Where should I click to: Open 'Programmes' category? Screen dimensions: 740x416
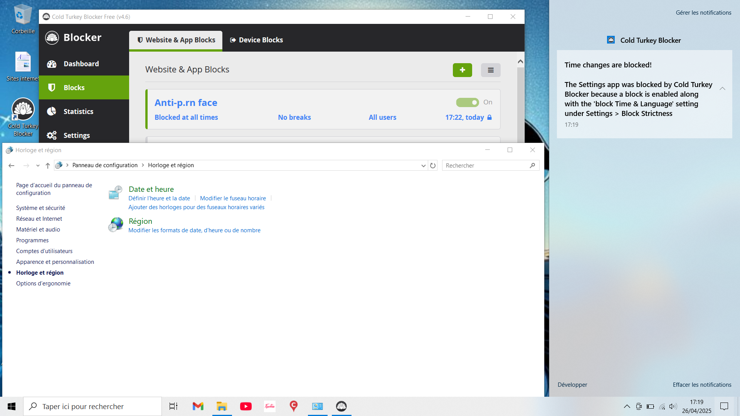[x=32, y=240]
